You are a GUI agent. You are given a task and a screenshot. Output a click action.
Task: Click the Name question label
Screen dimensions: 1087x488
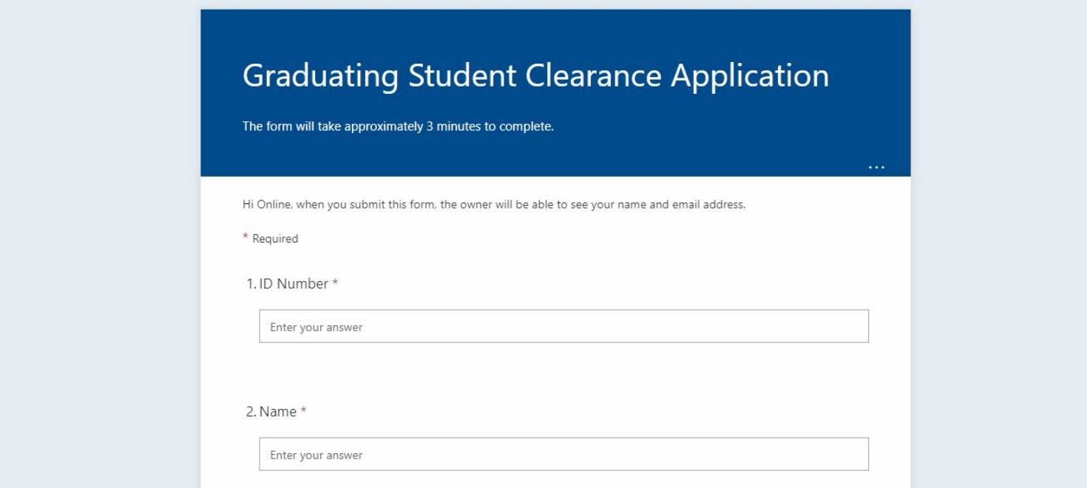coord(278,412)
